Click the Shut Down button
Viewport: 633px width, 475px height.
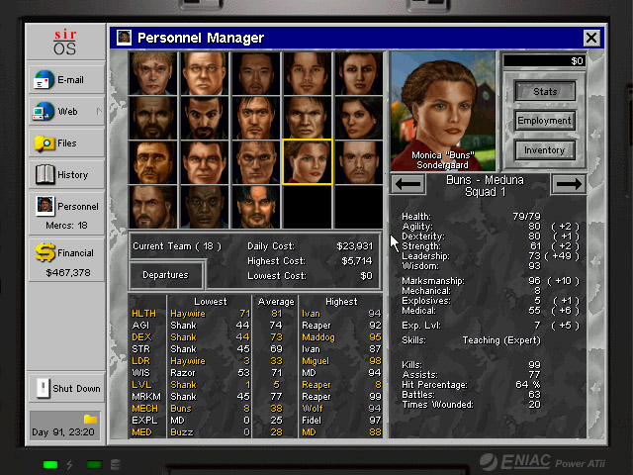(x=66, y=388)
